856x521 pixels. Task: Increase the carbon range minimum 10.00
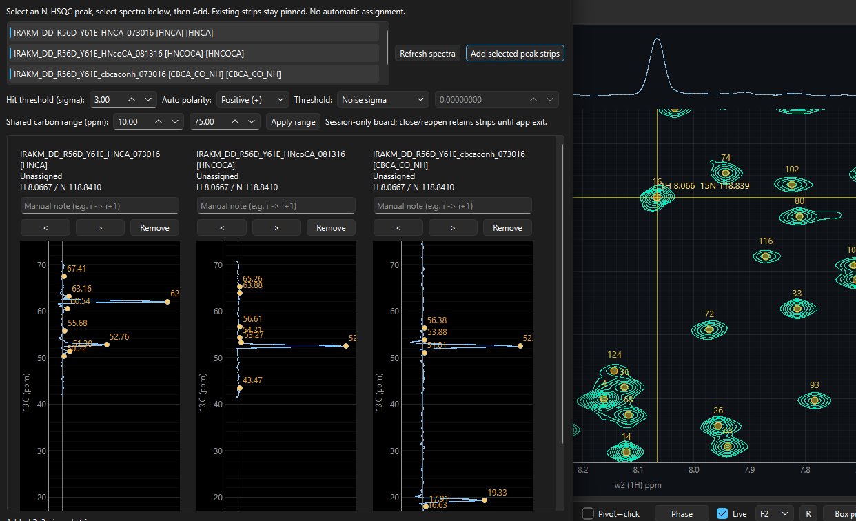[x=158, y=122]
